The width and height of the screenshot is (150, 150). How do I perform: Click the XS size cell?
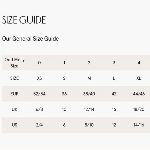click(x=39, y=78)
